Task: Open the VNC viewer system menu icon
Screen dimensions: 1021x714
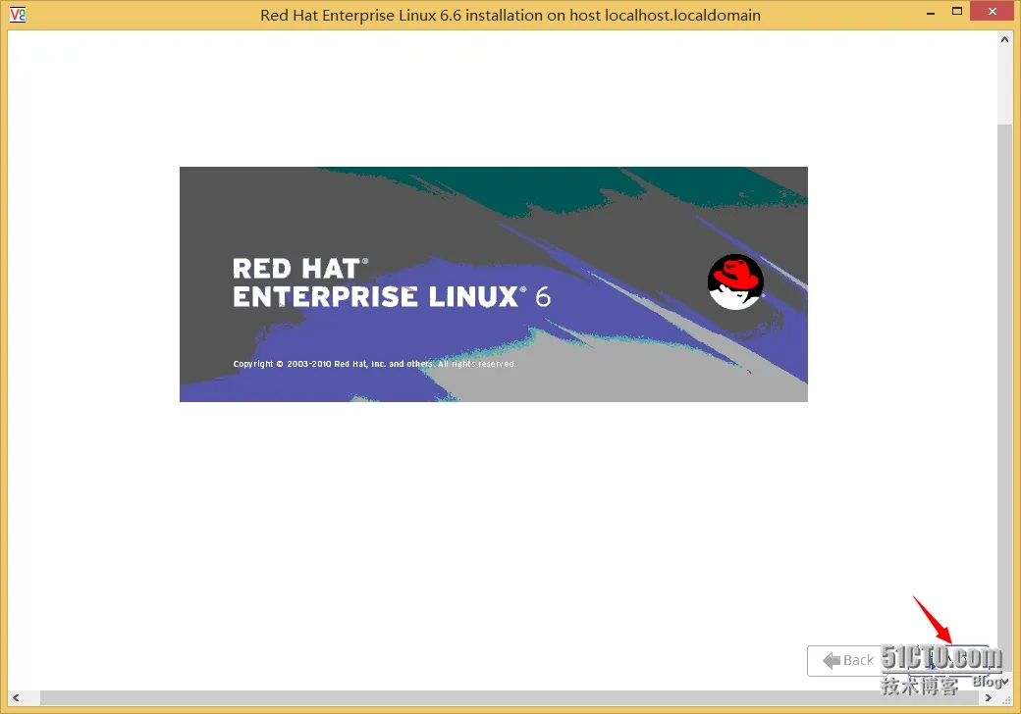Action: (18, 15)
